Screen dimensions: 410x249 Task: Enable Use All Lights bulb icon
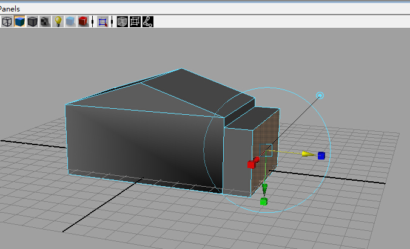click(58, 22)
